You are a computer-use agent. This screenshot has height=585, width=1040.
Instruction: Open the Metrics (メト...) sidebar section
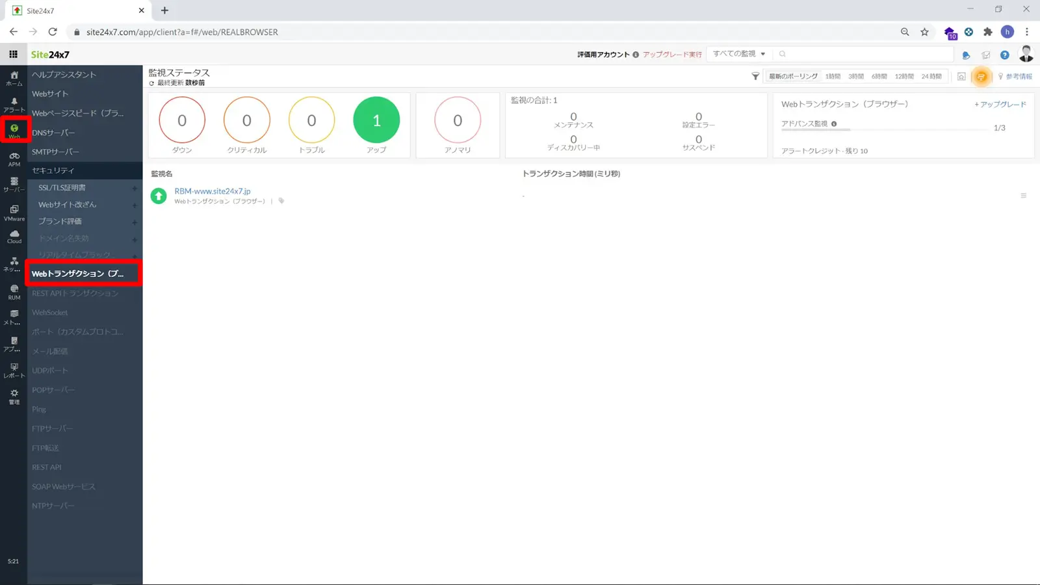click(x=14, y=317)
